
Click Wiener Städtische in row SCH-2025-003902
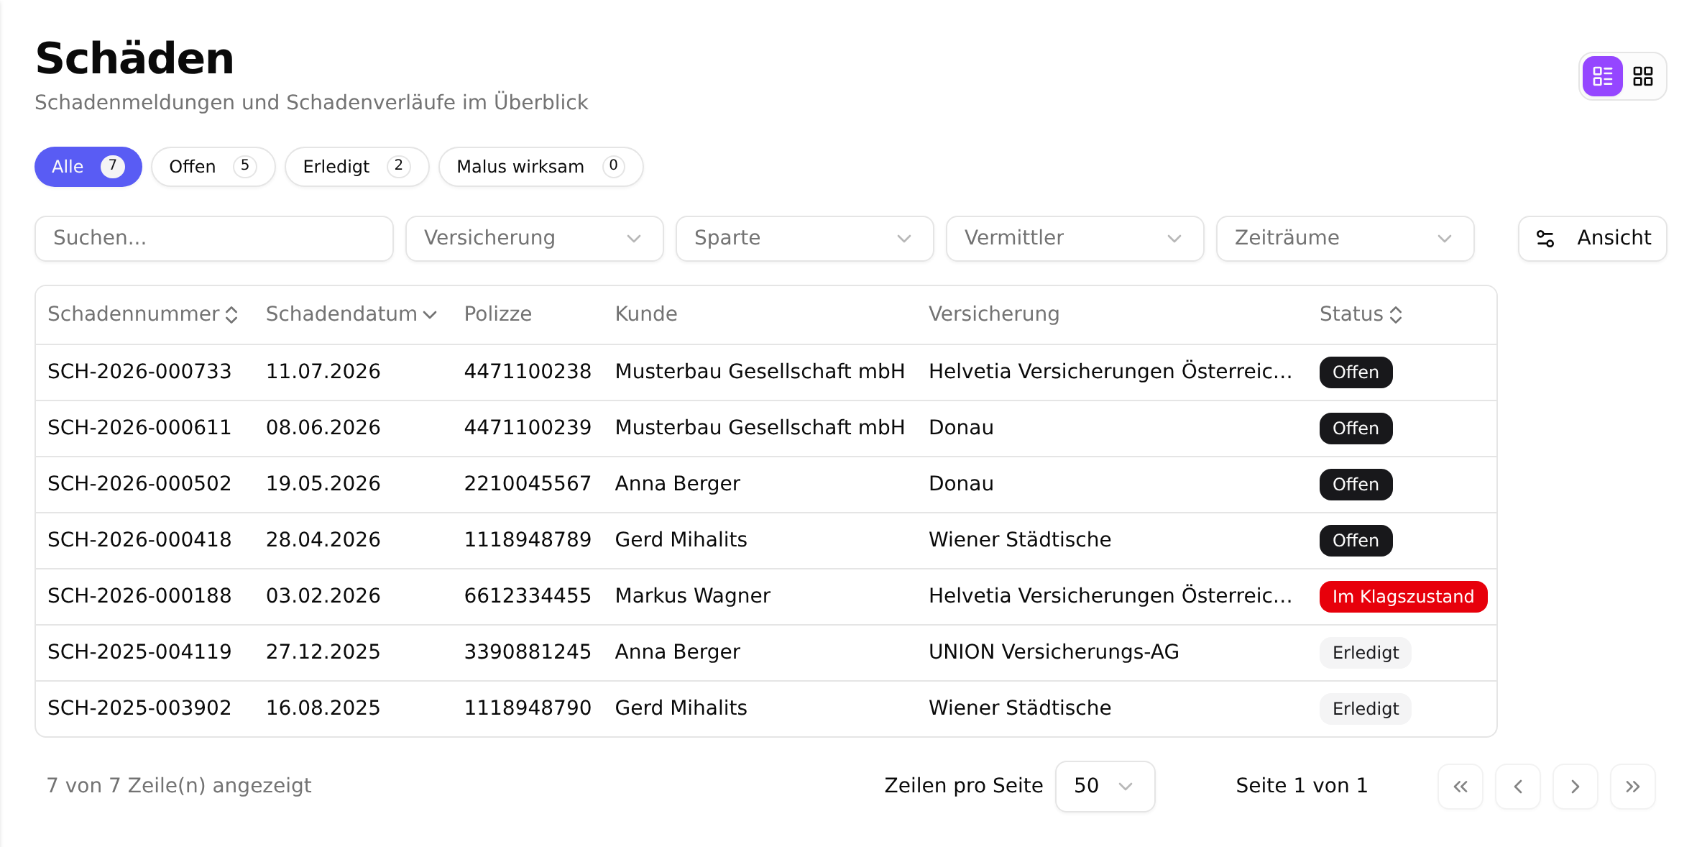click(1020, 708)
